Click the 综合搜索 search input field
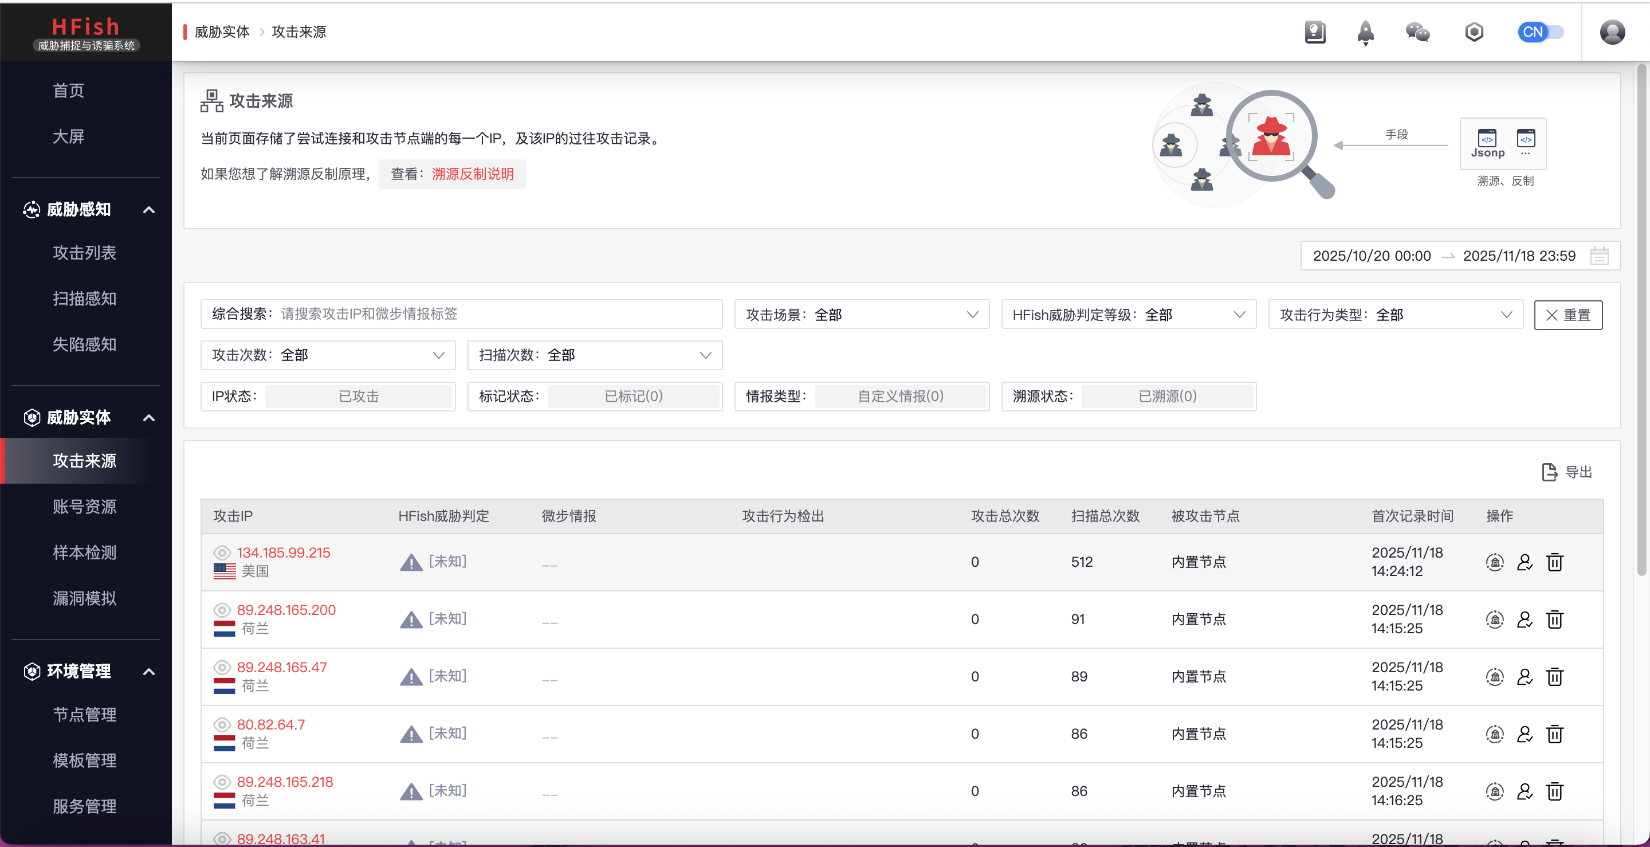Image resolution: width=1650 pixels, height=847 pixels. tap(498, 314)
